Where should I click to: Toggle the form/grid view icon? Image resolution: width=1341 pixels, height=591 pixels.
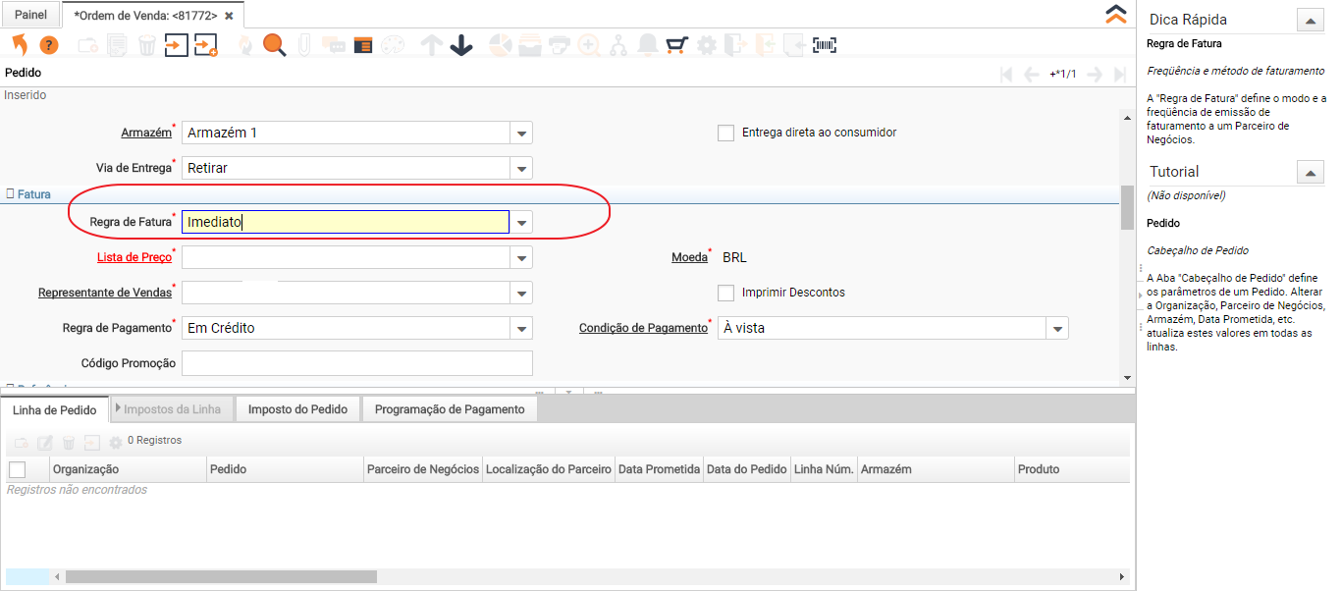point(363,45)
